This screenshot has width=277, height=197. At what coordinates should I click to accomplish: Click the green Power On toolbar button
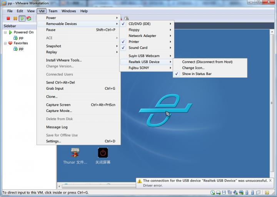coord(22,18)
